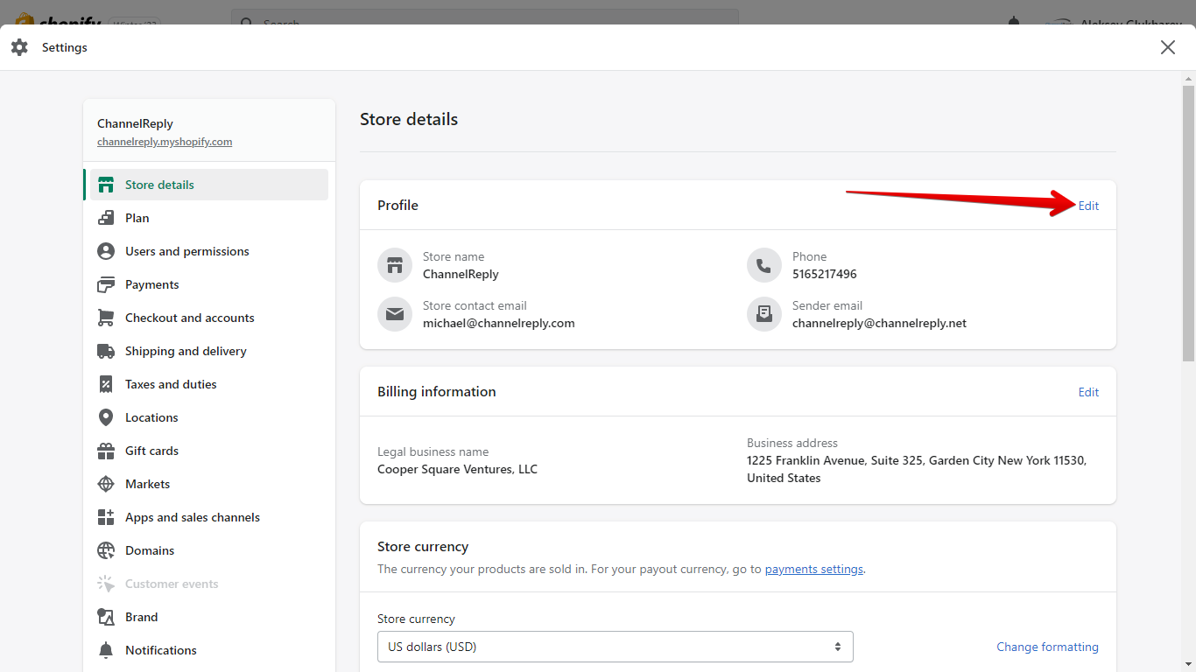The width and height of the screenshot is (1196, 672).
Task: Click the Users and permissions person icon
Action: coord(106,251)
